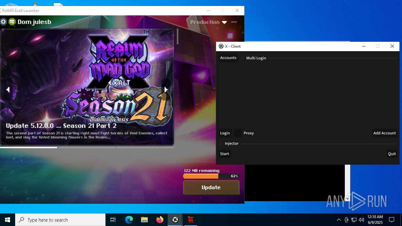Click Quit button in X - Client

[392, 154]
